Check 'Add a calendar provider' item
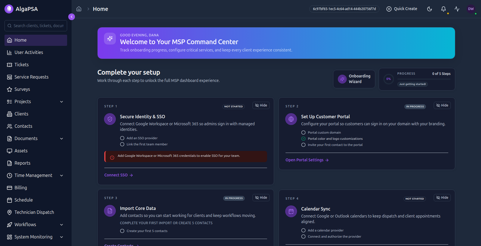The image size is (481, 246). [303, 230]
